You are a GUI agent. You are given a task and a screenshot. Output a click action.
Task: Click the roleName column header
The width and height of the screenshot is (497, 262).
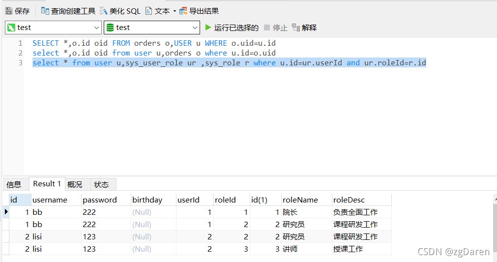(x=306, y=200)
